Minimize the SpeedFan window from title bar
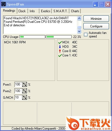The width and height of the screenshot is (112, 131). [95, 4]
